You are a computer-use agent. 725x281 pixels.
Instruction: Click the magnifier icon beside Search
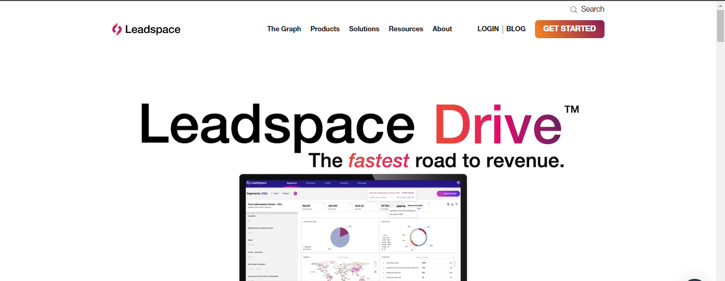tap(574, 10)
